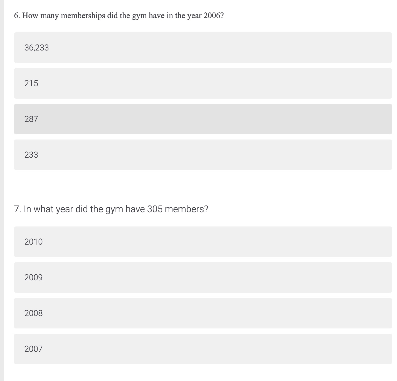The width and height of the screenshot is (397, 381).
Task: Click question 7 text about 305 members
Action: 111,209
